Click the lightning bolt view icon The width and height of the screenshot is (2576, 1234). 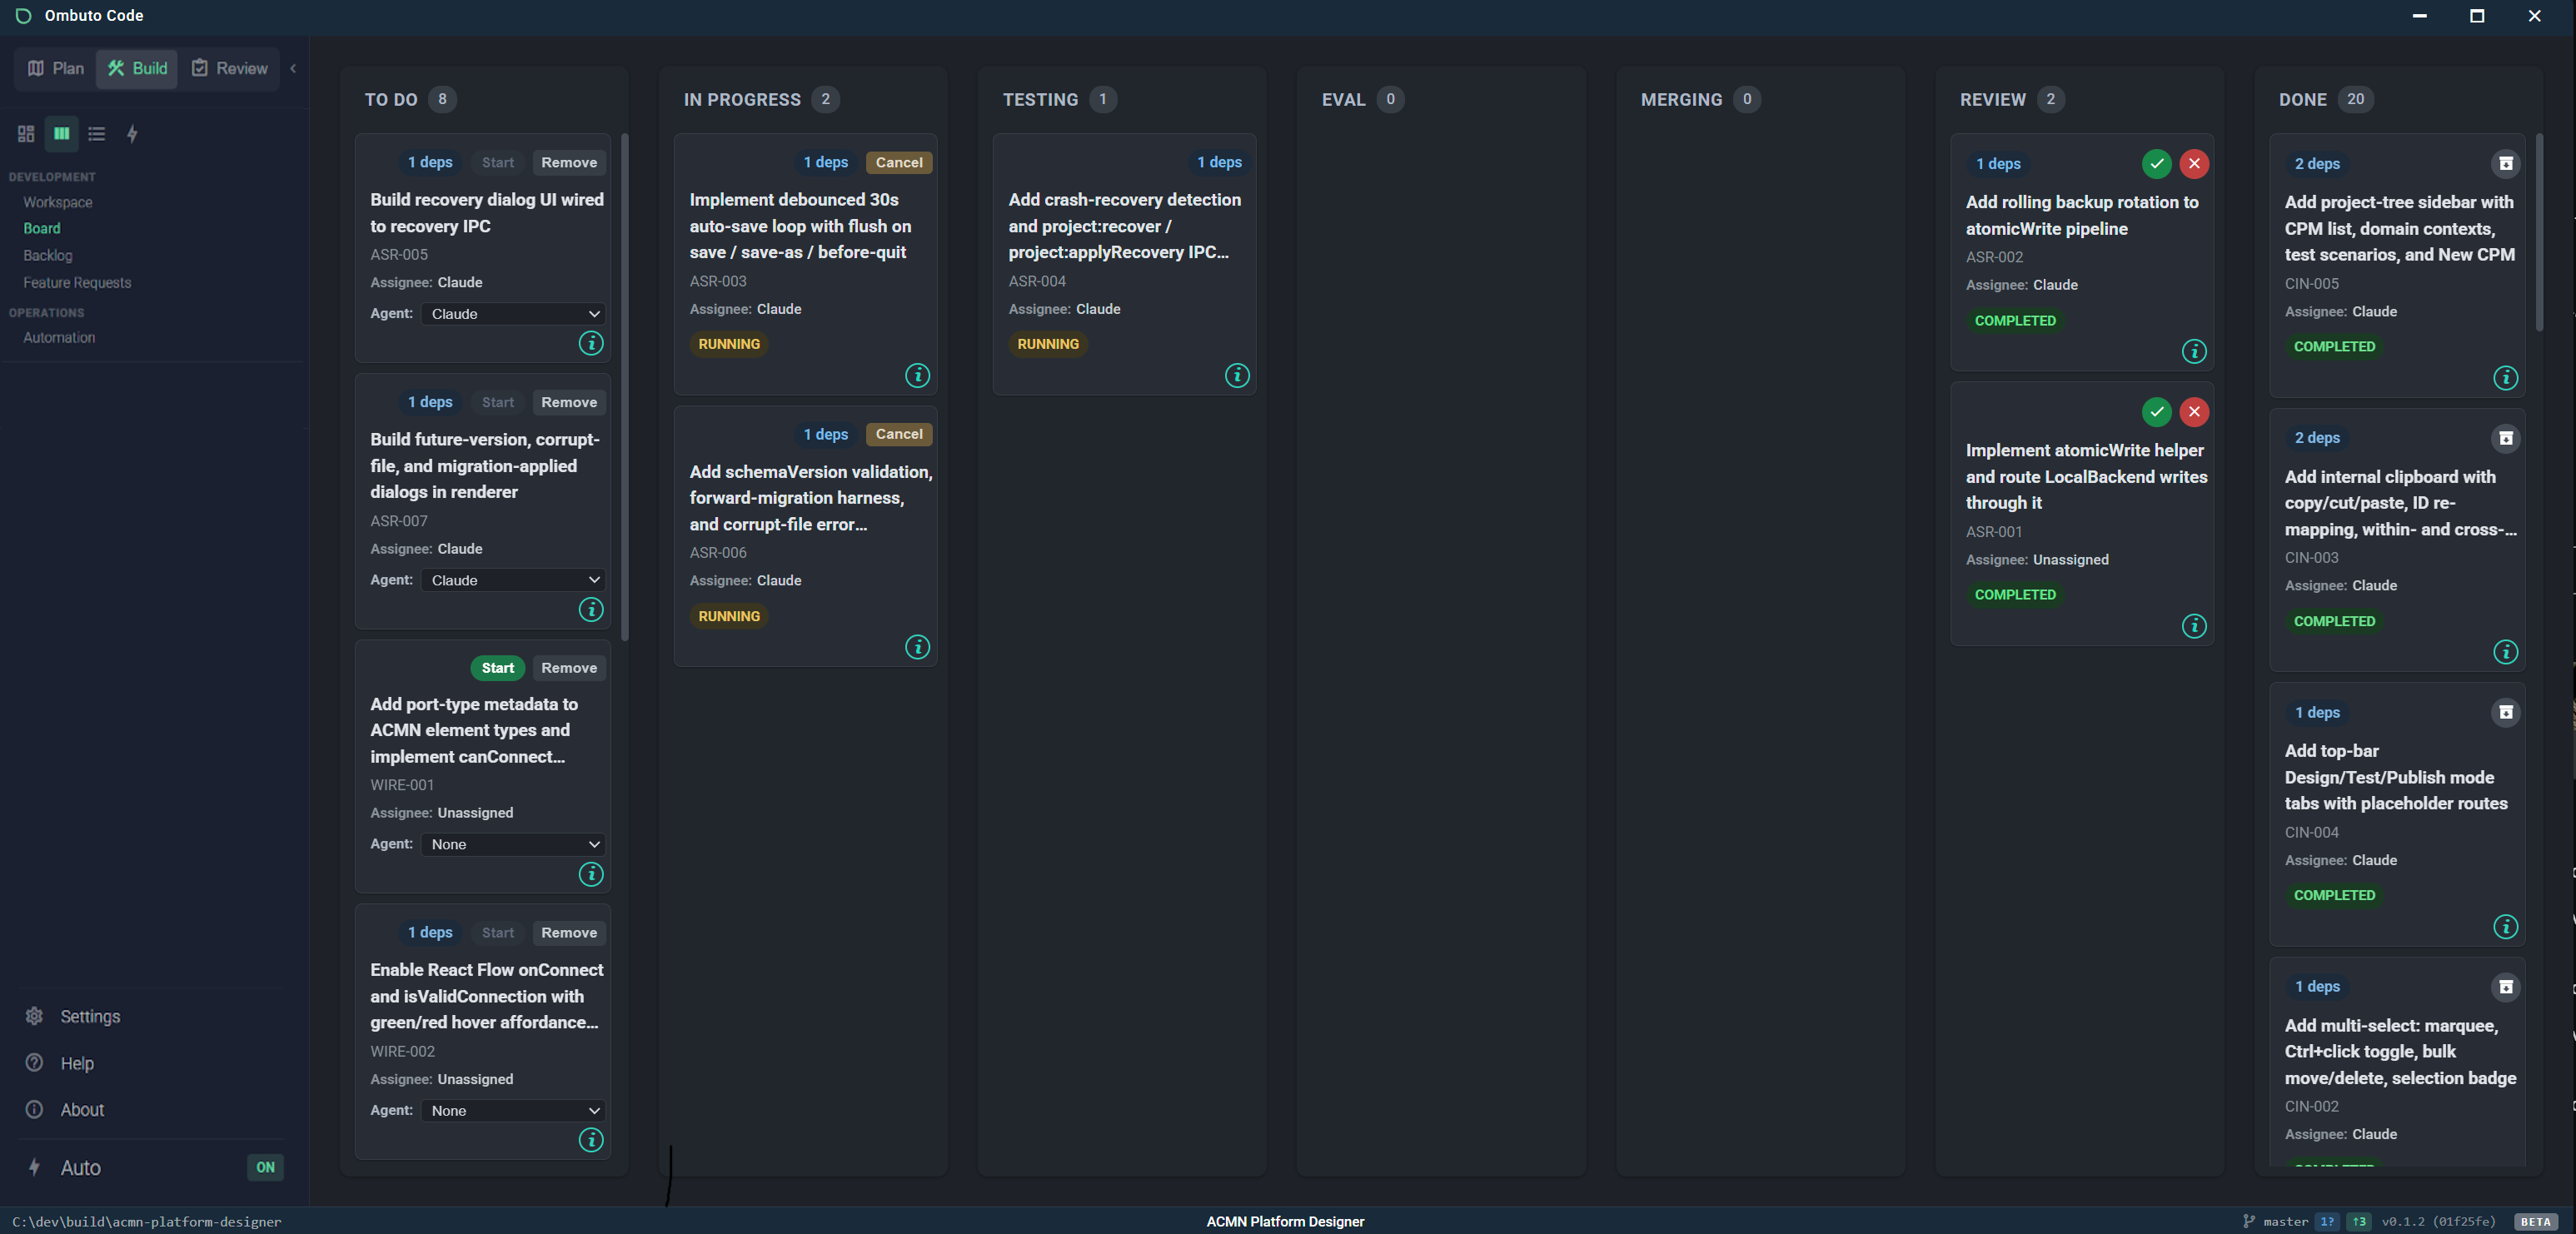click(132, 134)
